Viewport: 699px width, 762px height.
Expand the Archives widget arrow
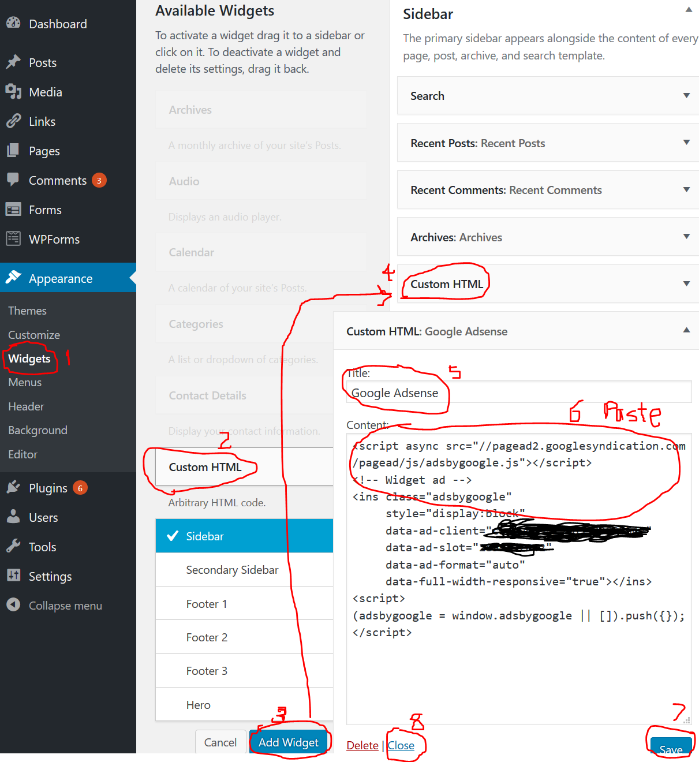[686, 237]
